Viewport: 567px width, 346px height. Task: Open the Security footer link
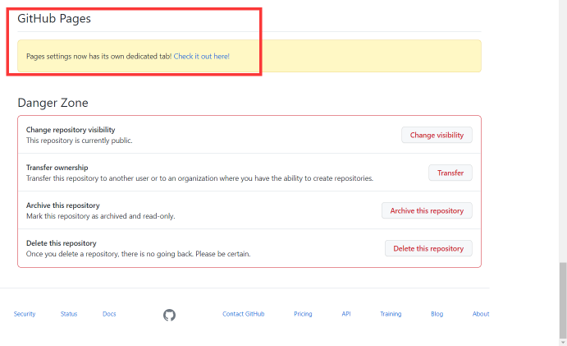(x=25, y=314)
